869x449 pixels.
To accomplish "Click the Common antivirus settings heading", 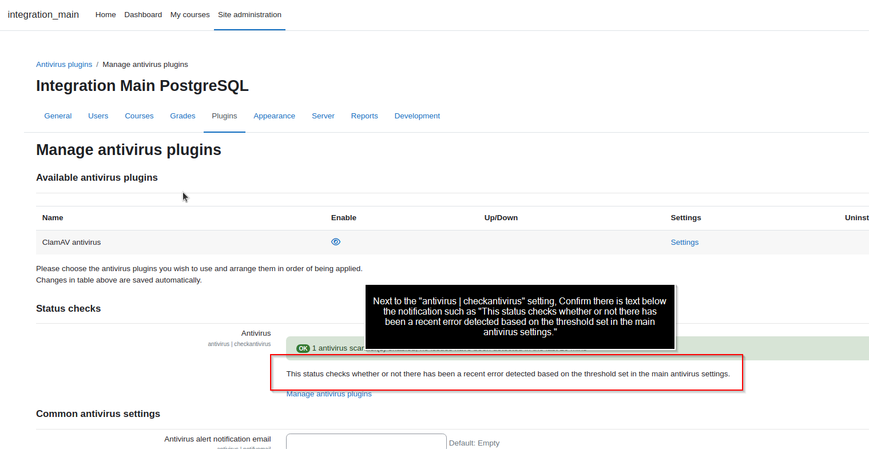I will 98,414.
